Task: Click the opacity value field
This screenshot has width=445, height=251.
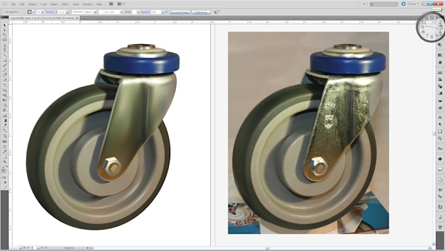Action: pos(156,12)
